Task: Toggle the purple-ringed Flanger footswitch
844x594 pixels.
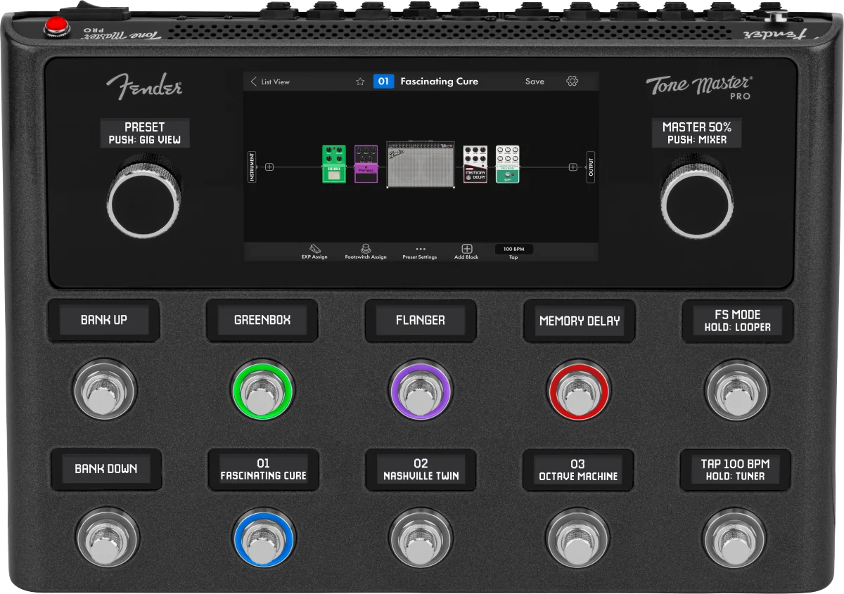Action: [x=421, y=390]
